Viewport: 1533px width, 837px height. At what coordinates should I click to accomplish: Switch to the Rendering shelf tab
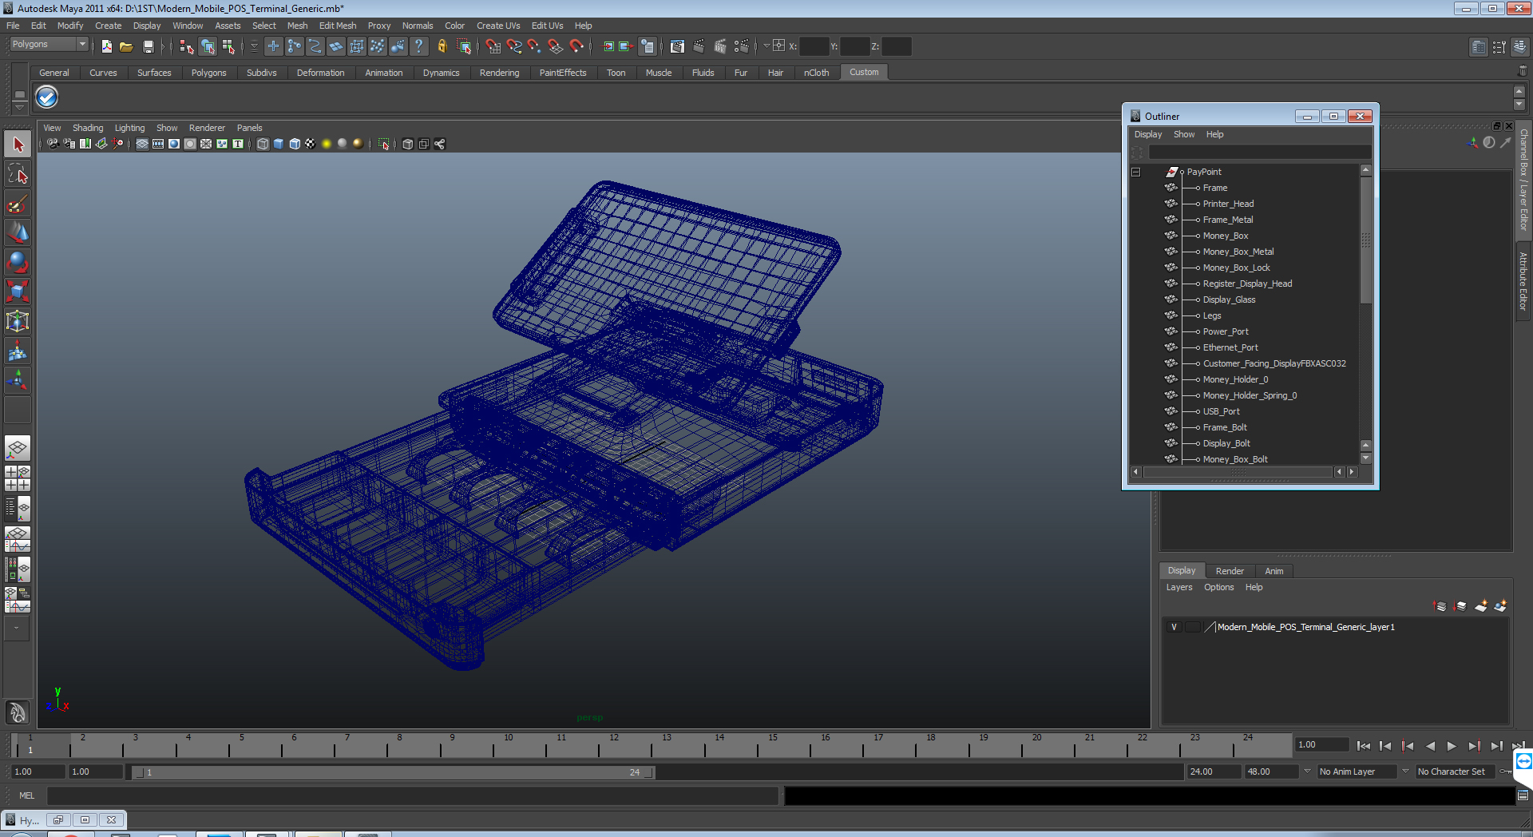[x=499, y=73]
